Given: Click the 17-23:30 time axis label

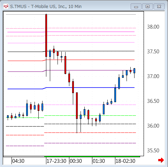Looking at the screenshot, I should [56, 161].
